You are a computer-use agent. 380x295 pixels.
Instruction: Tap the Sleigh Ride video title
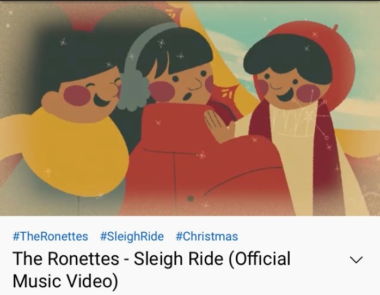pos(151,269)
